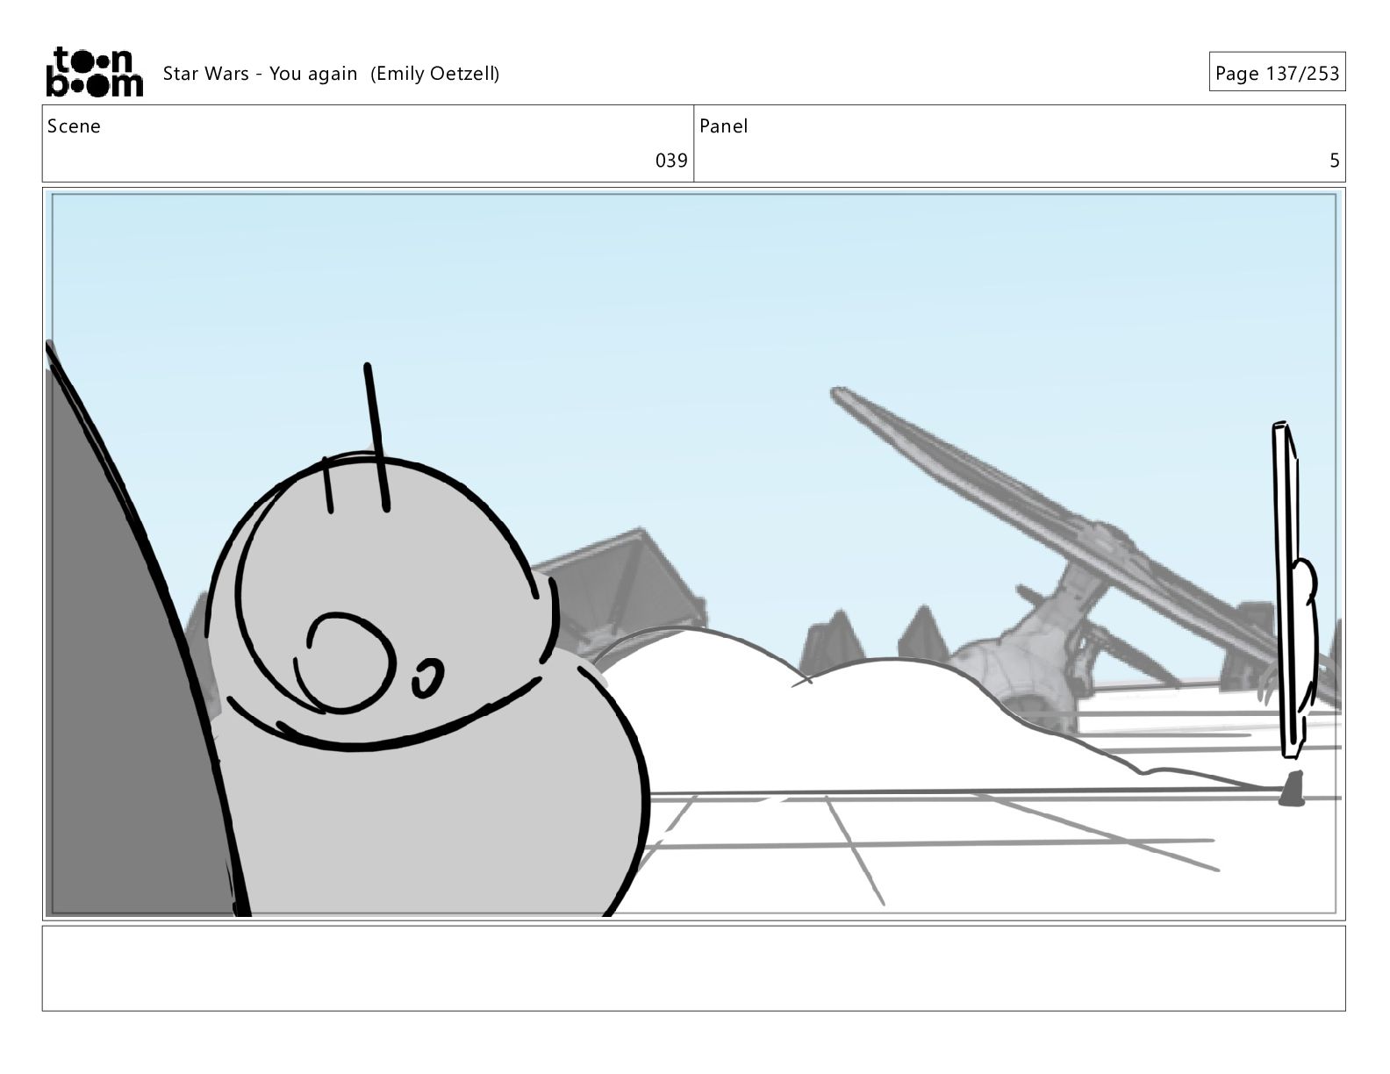Select the panel number '5'
The height and width of the screenshot is (1074, 1390).
point(1335,161)
